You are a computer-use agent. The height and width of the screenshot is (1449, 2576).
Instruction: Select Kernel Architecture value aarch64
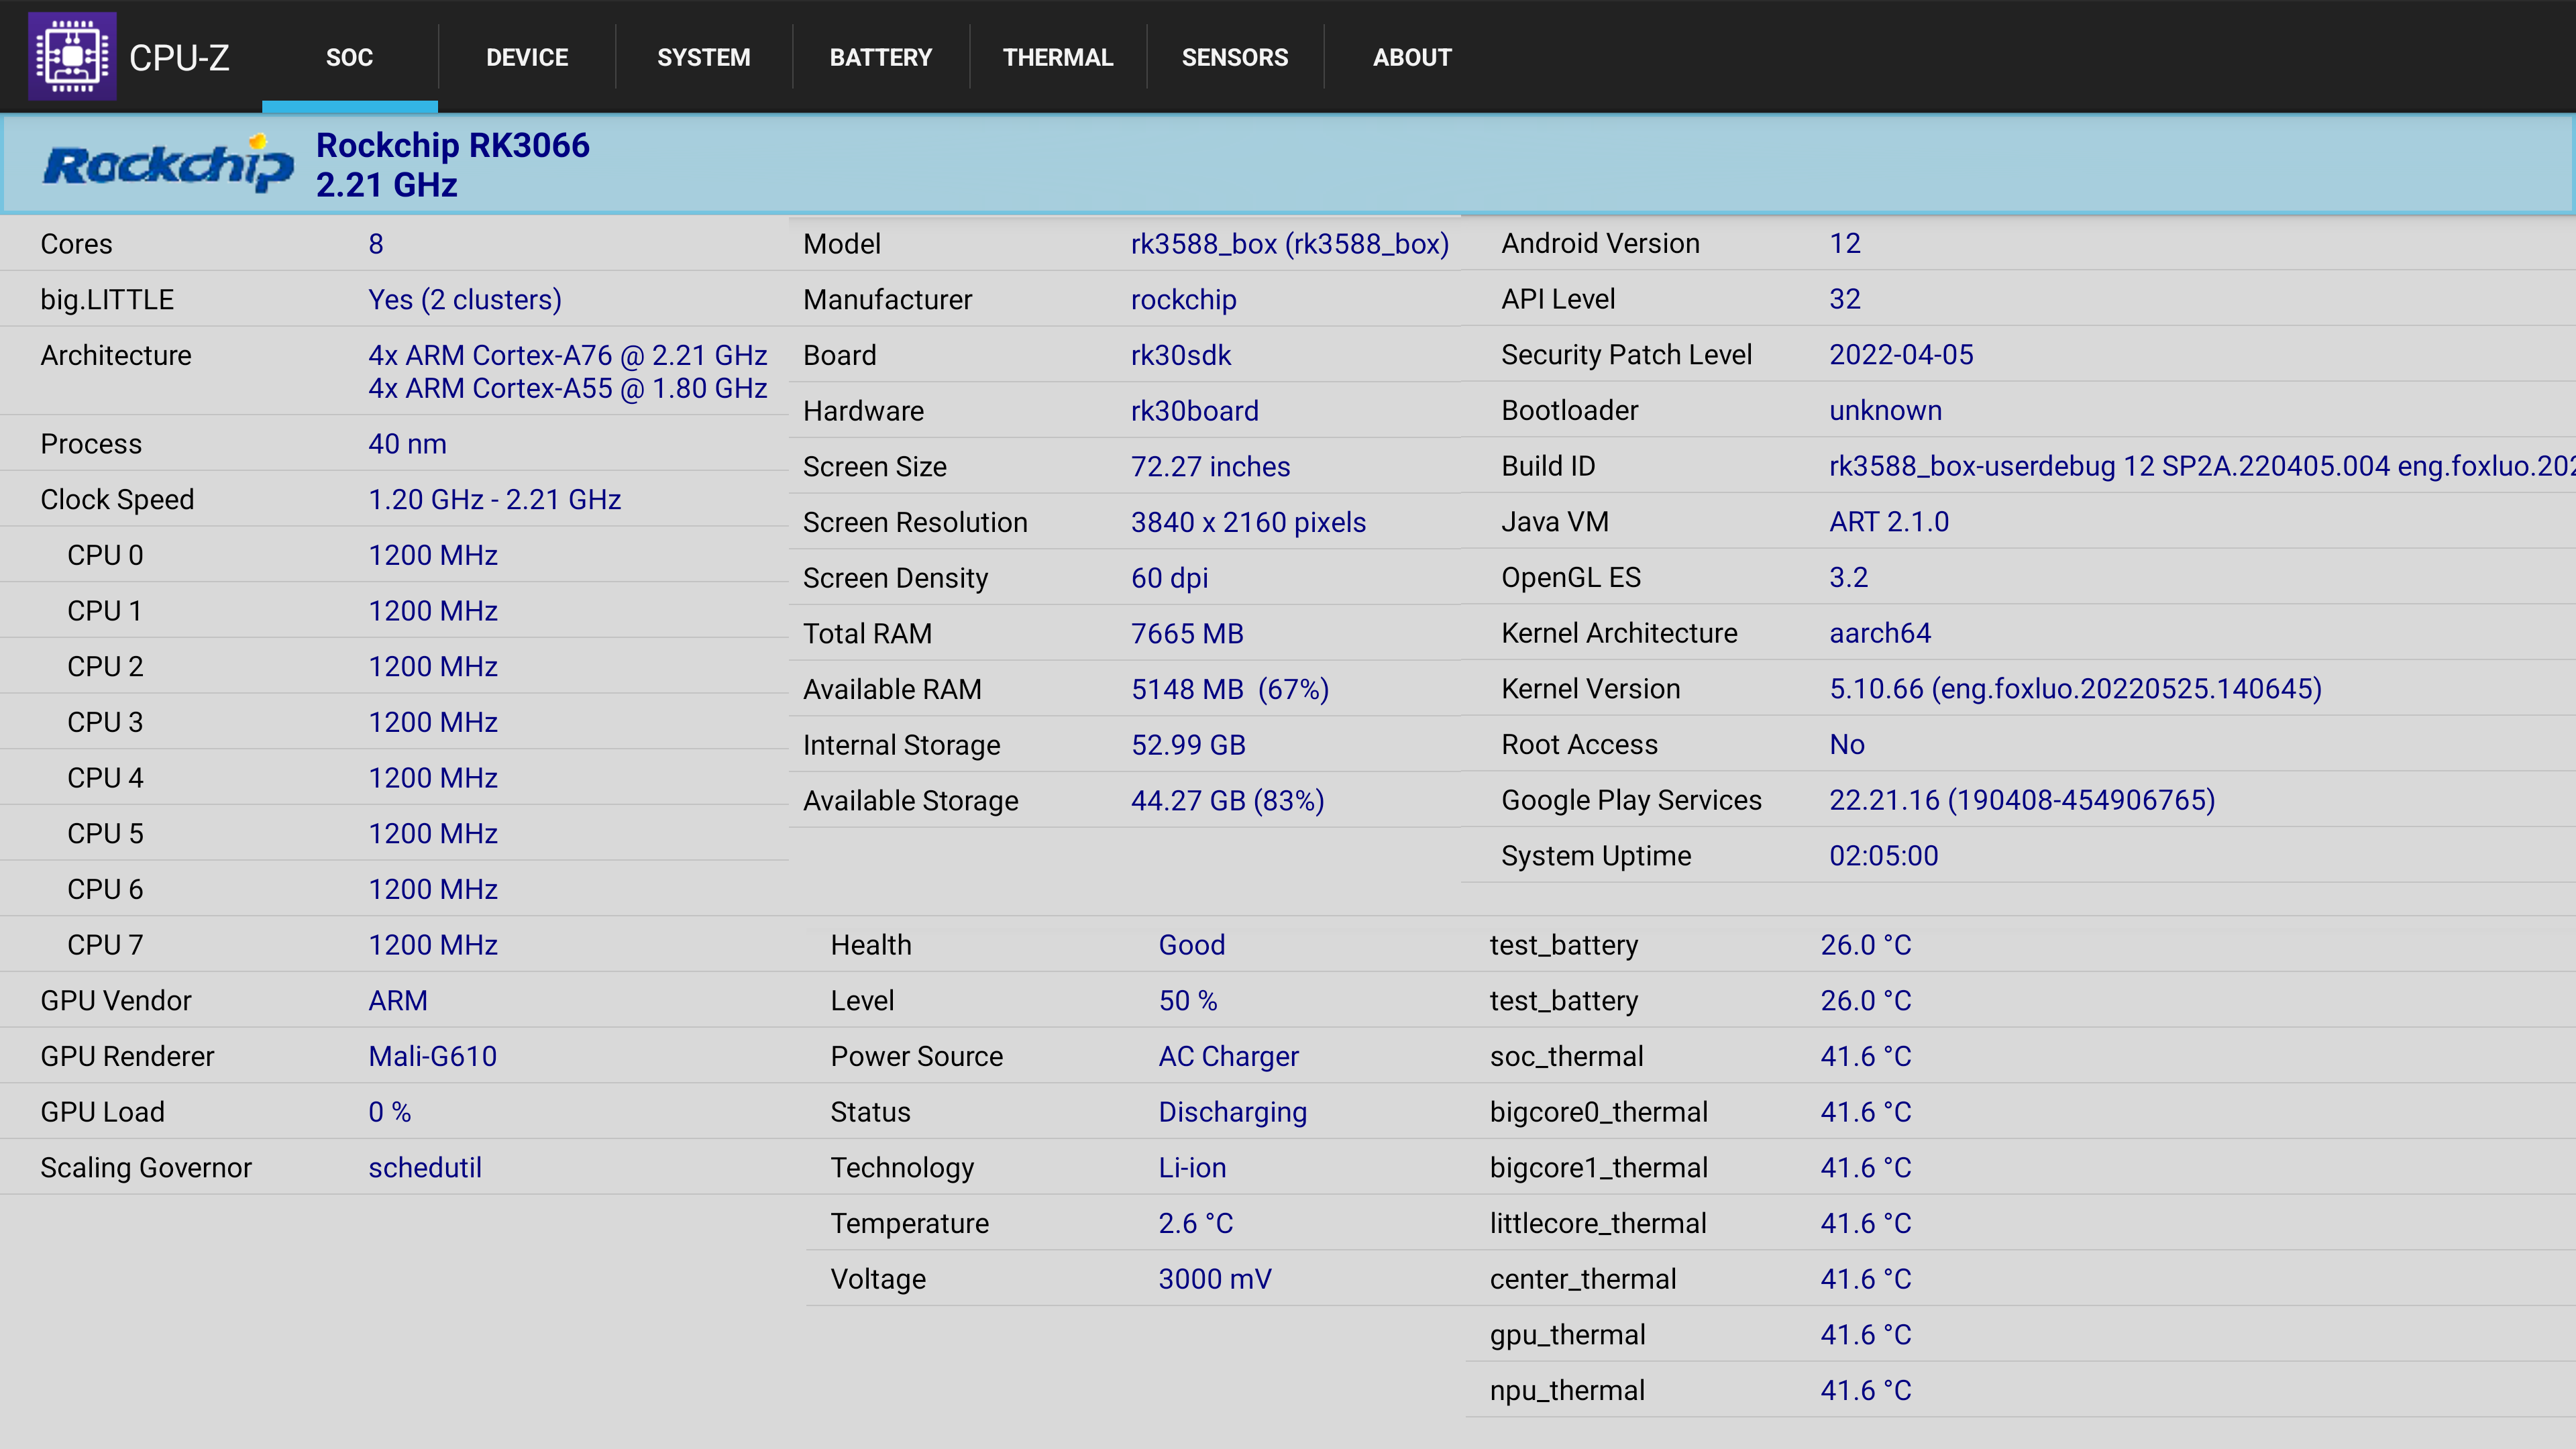point(1880,633)
